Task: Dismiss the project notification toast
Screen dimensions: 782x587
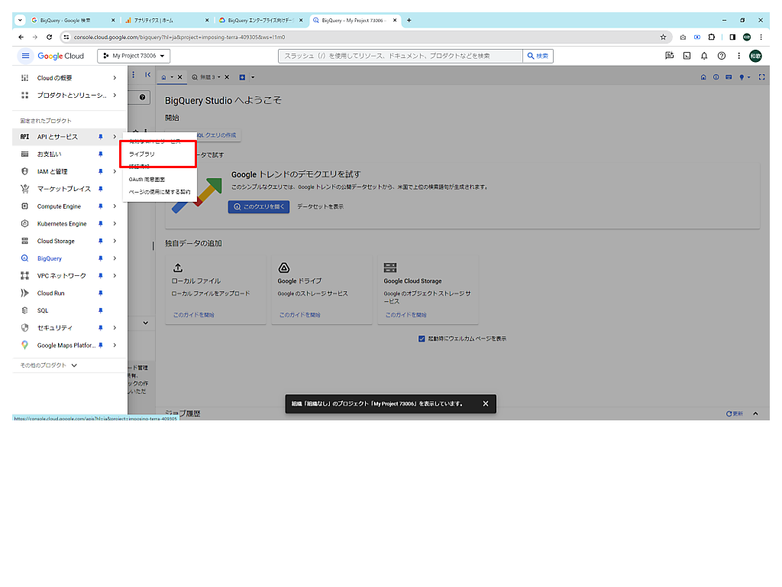Action: click(x=485, y=404)
